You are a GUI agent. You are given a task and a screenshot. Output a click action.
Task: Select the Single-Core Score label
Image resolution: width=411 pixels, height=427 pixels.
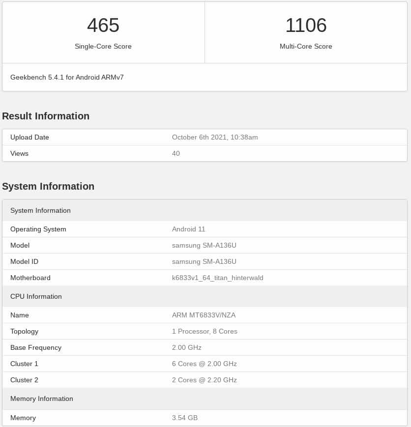click(103, 46)
